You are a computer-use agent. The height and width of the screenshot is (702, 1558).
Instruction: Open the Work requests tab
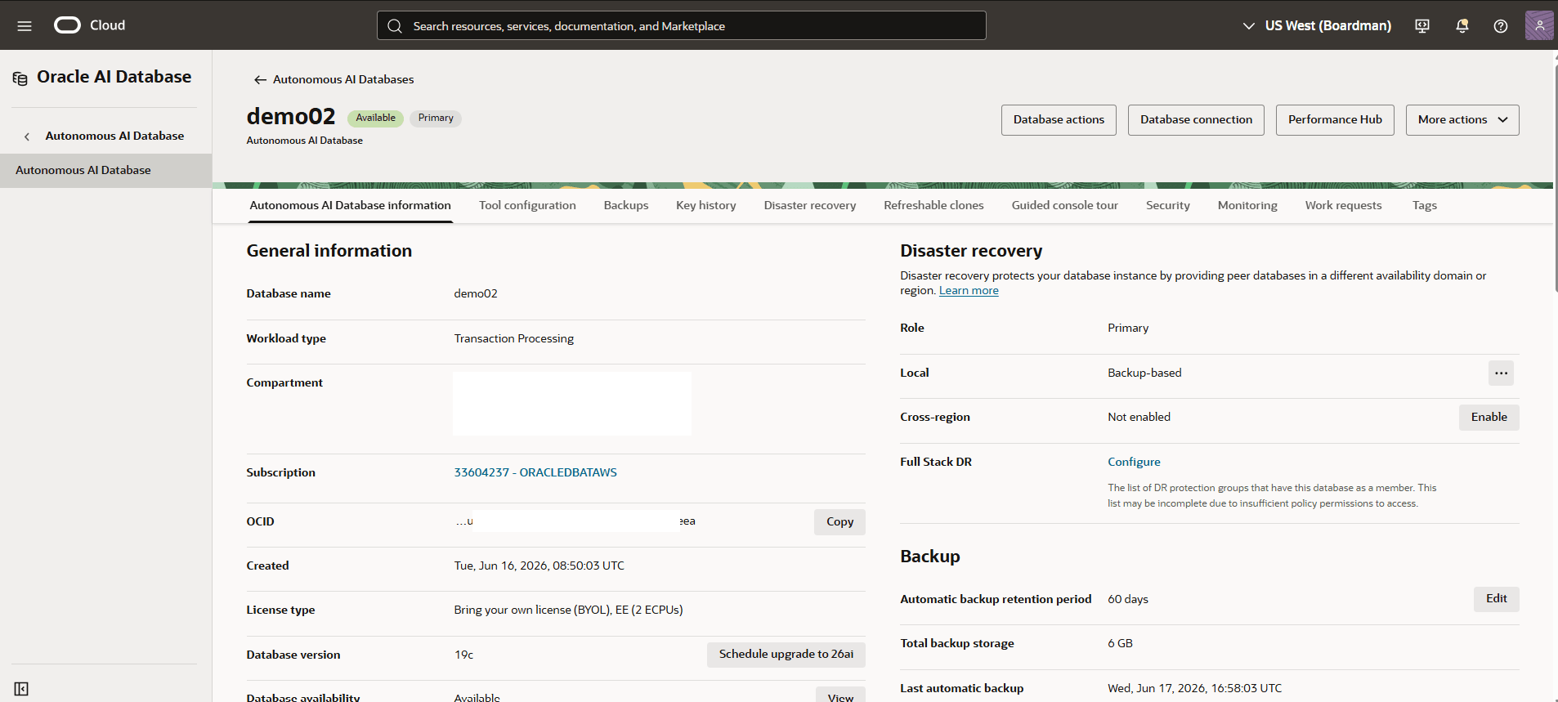click(1343, 206)
